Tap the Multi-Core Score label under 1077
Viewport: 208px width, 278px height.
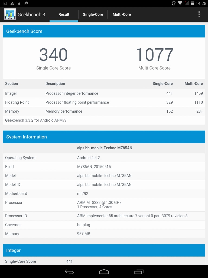[154, 68]
